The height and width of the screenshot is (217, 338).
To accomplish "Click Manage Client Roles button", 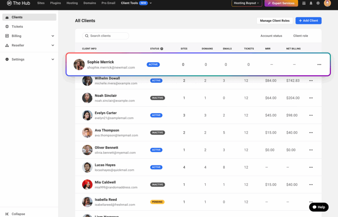I will click(275, 21).
